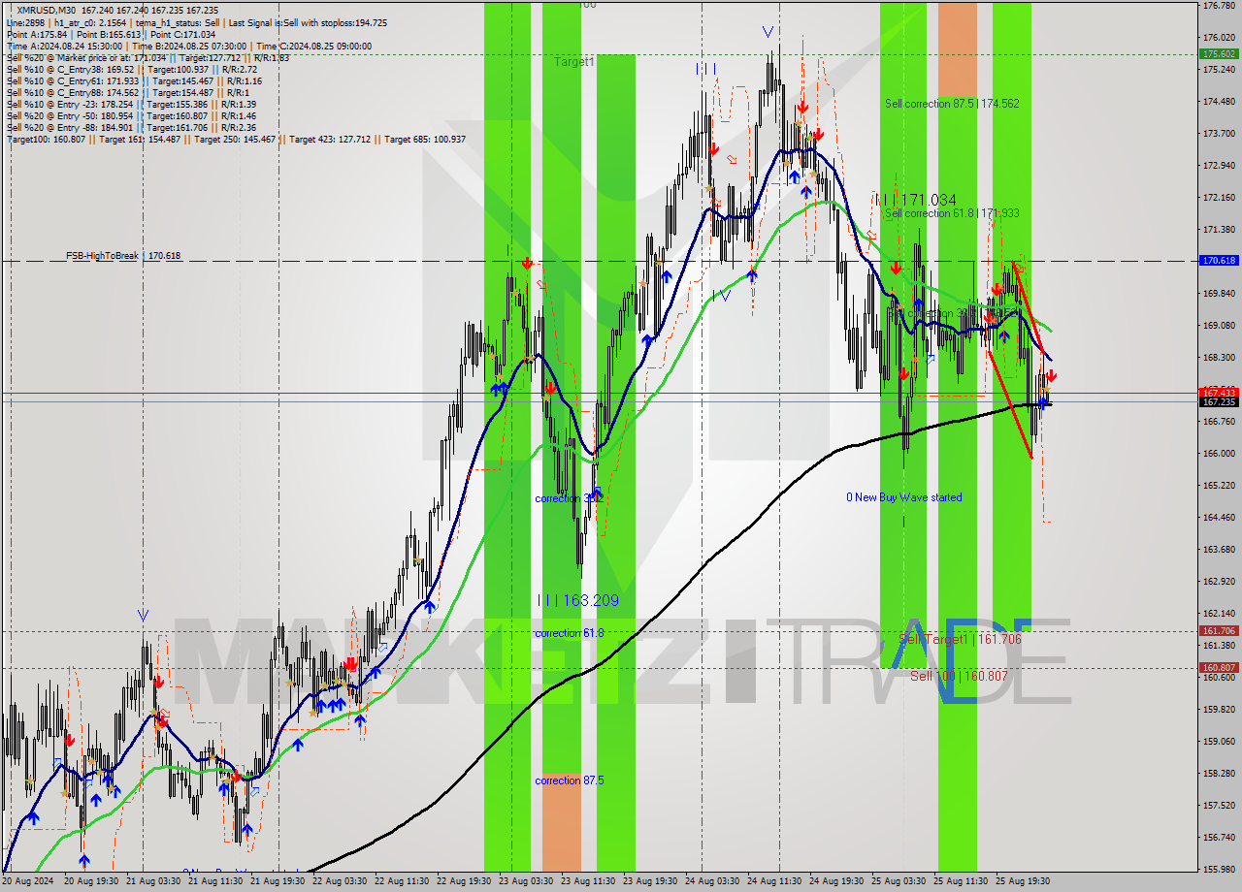This screenshot has width=1242, height=892.
Task: Click the '0 New Buy Wave started' annotation
Action: coord(904,497)
